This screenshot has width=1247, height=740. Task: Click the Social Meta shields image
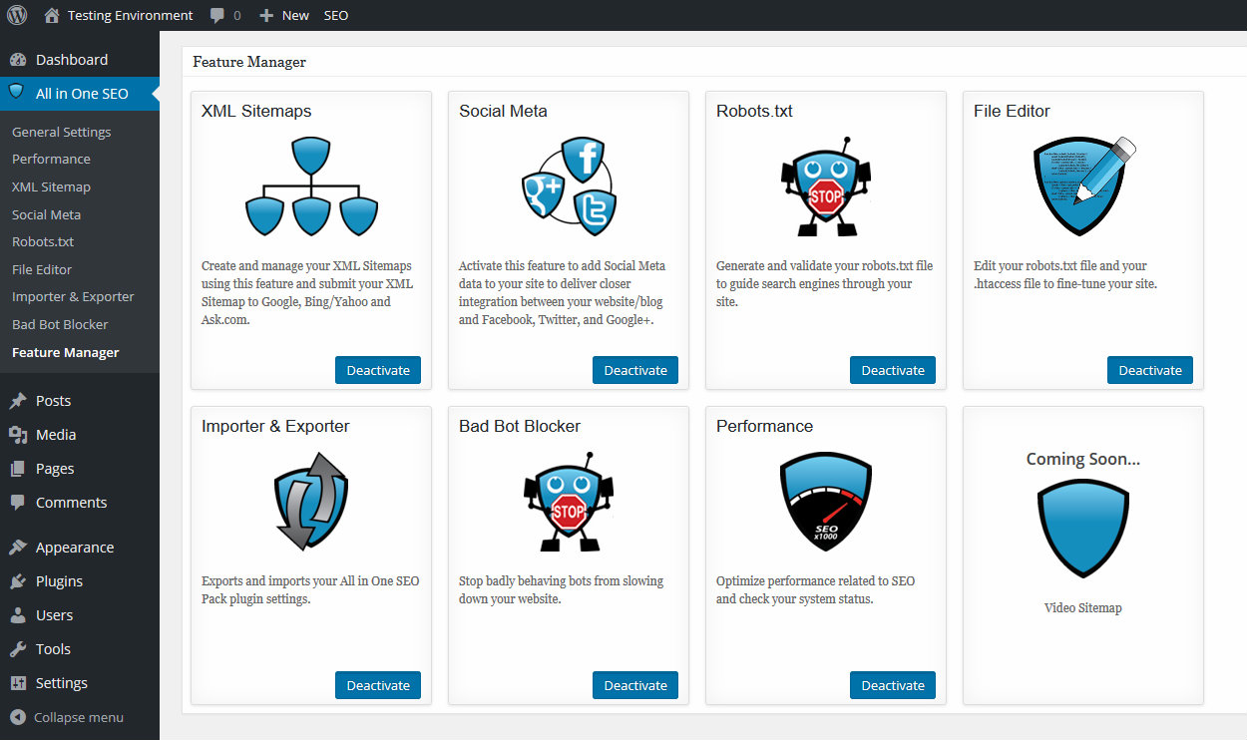coord(569,186)
